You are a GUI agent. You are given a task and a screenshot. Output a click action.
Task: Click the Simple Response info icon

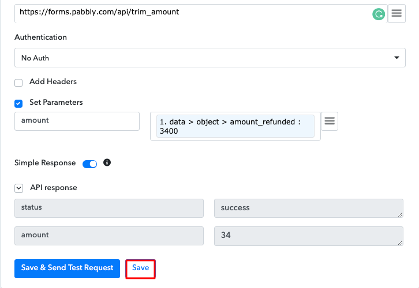(x=107, y=162)
